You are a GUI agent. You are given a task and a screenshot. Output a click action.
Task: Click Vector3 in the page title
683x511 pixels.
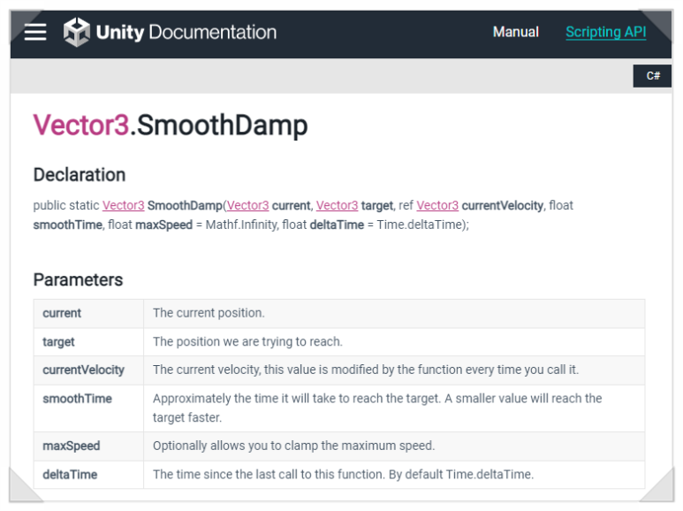(x=81, y=126)
